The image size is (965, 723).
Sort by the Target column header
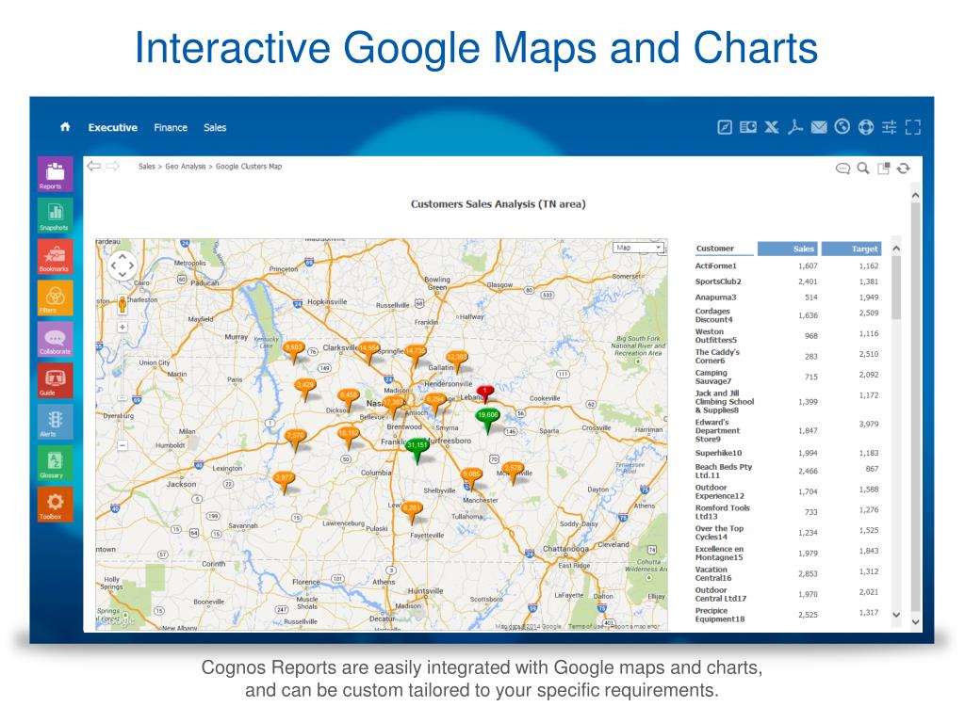[x=852, y=249]
